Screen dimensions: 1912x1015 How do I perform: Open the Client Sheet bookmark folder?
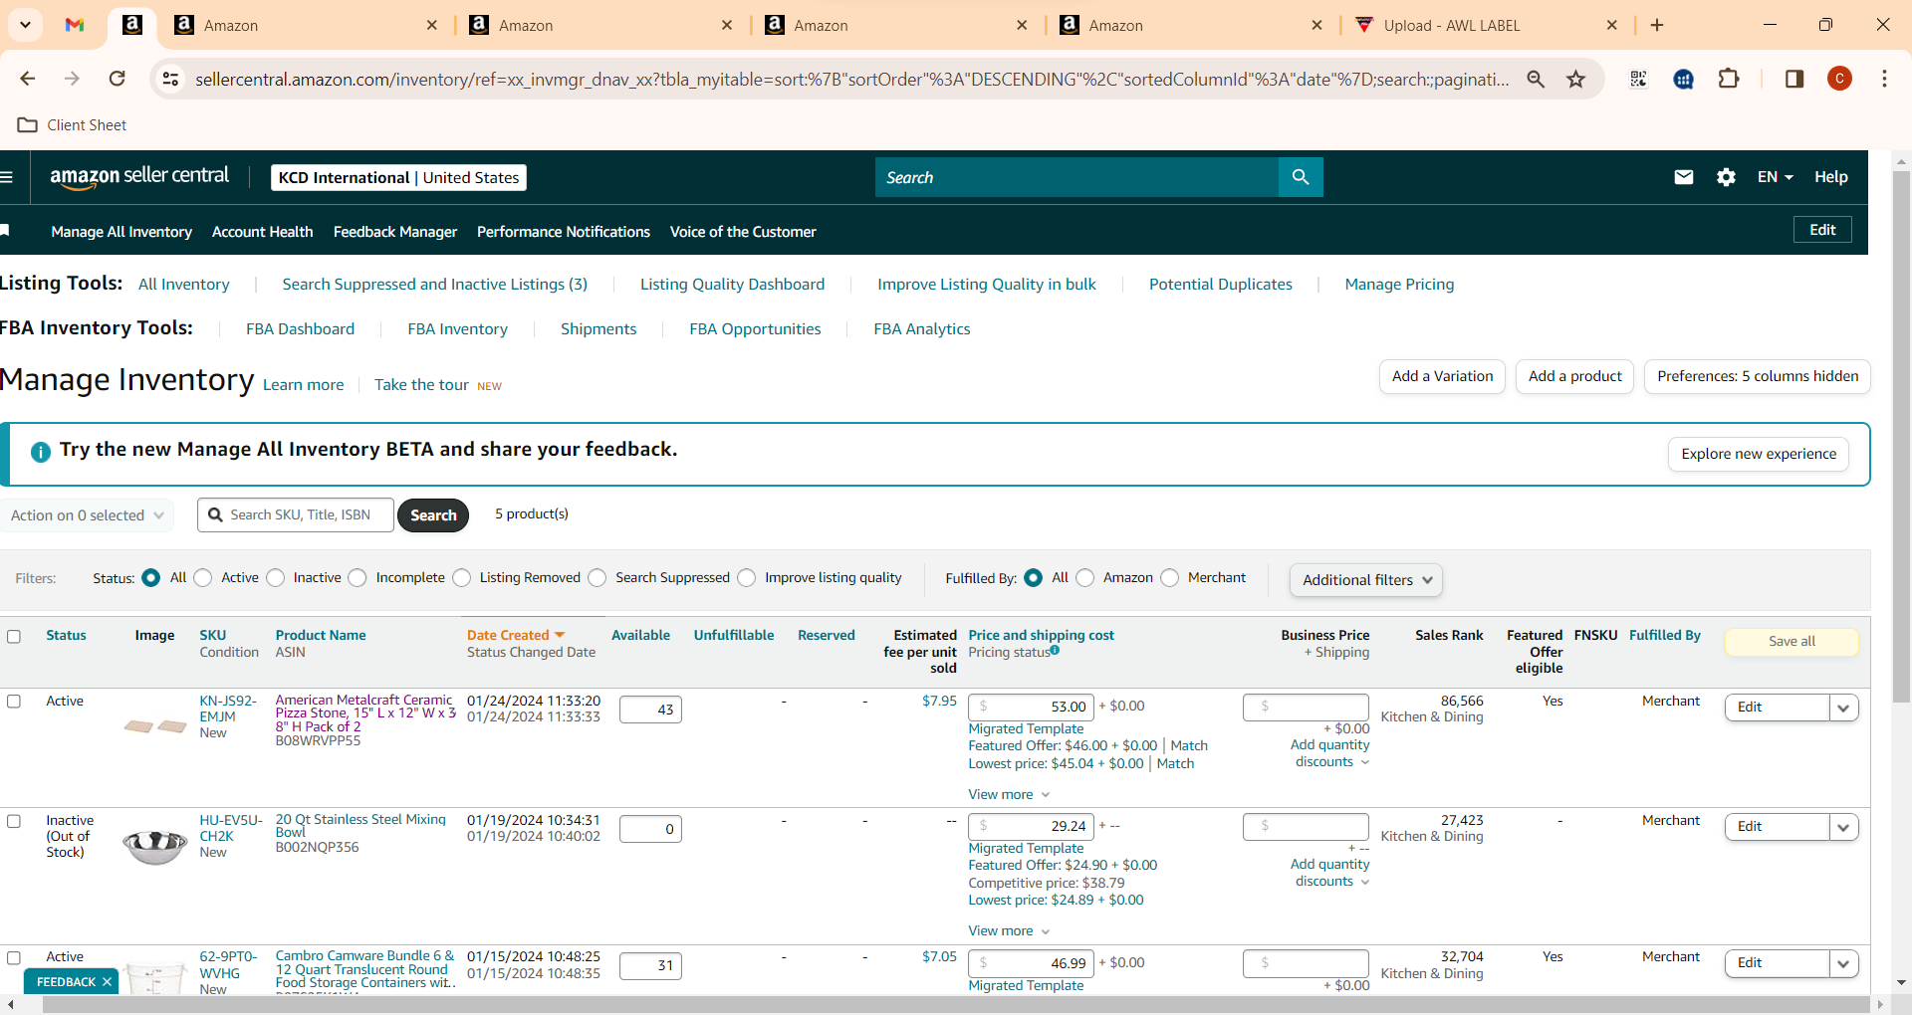point(73,125)
